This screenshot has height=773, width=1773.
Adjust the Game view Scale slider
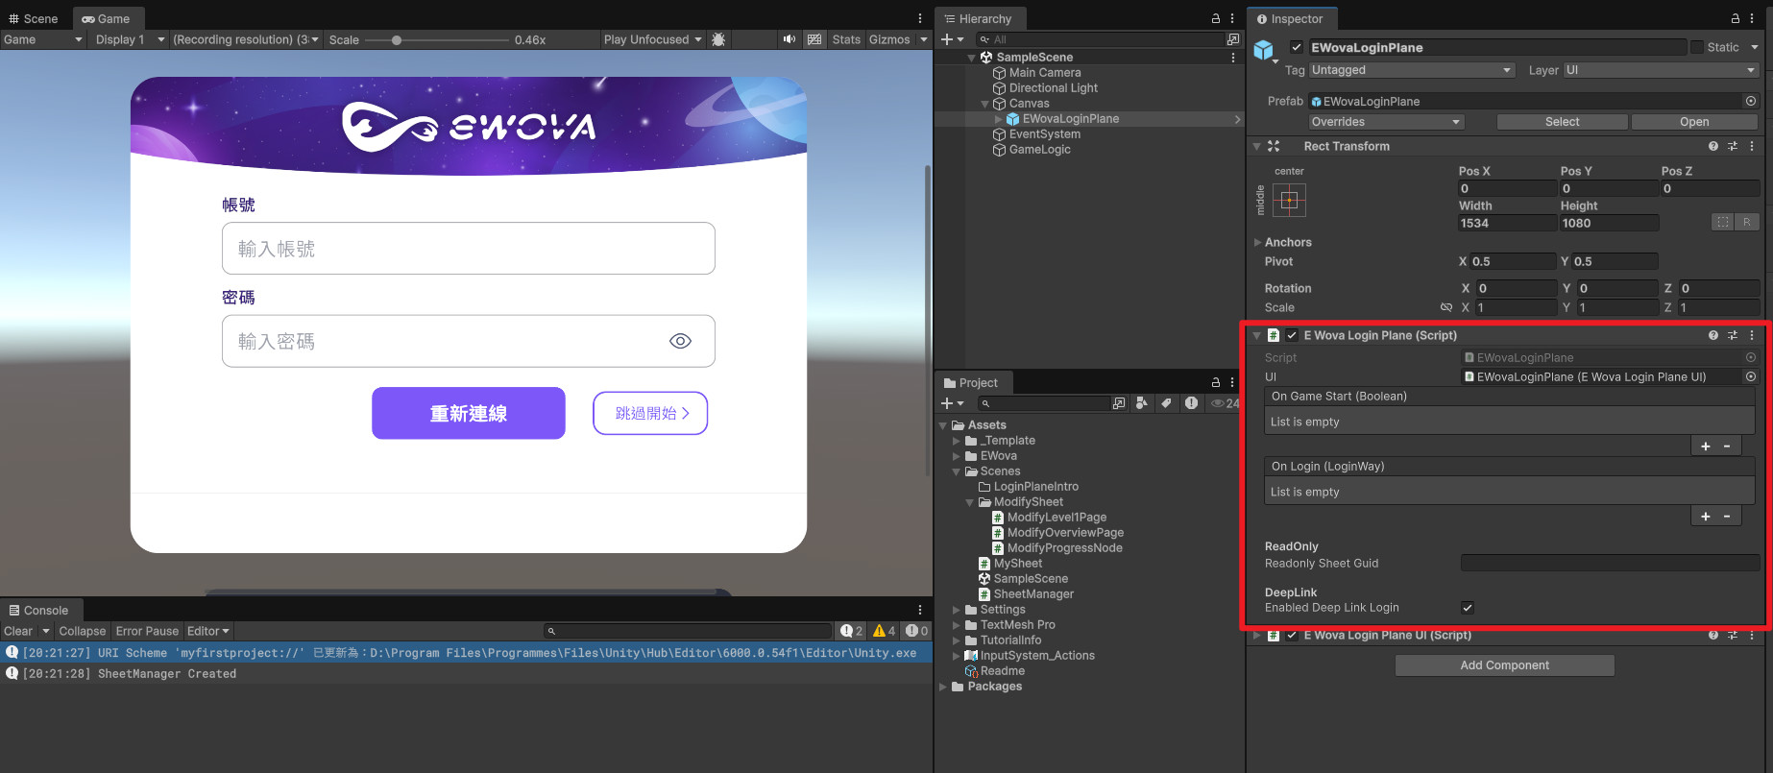point(437,39)
